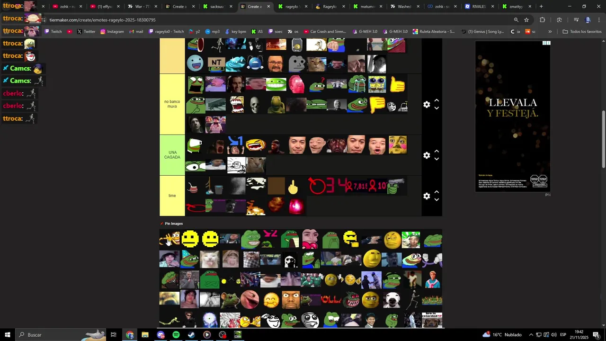Select the yellow thumbs-up emote
The image size is (606, 341).
click(x=398, y=84)
